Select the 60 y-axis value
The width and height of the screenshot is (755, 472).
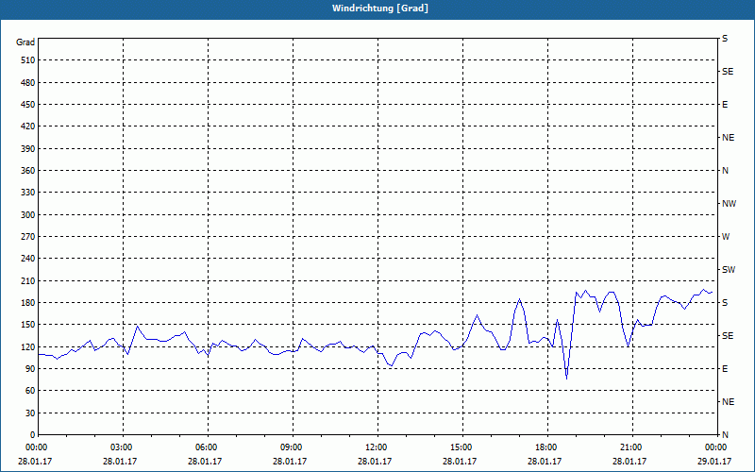30,391
